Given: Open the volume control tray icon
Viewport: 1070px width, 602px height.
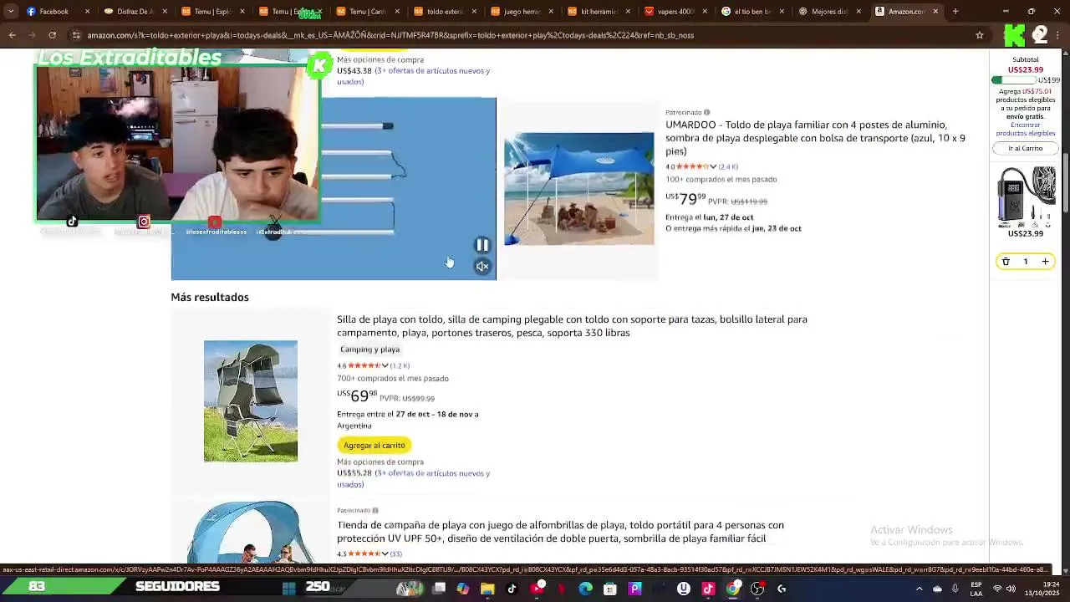Looking at the screenshot, I should 1011,589.
